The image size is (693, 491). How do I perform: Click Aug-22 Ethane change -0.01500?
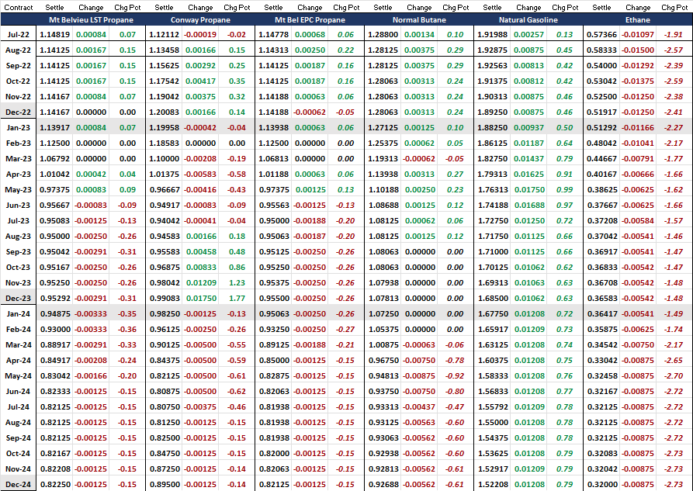[638, 50]
